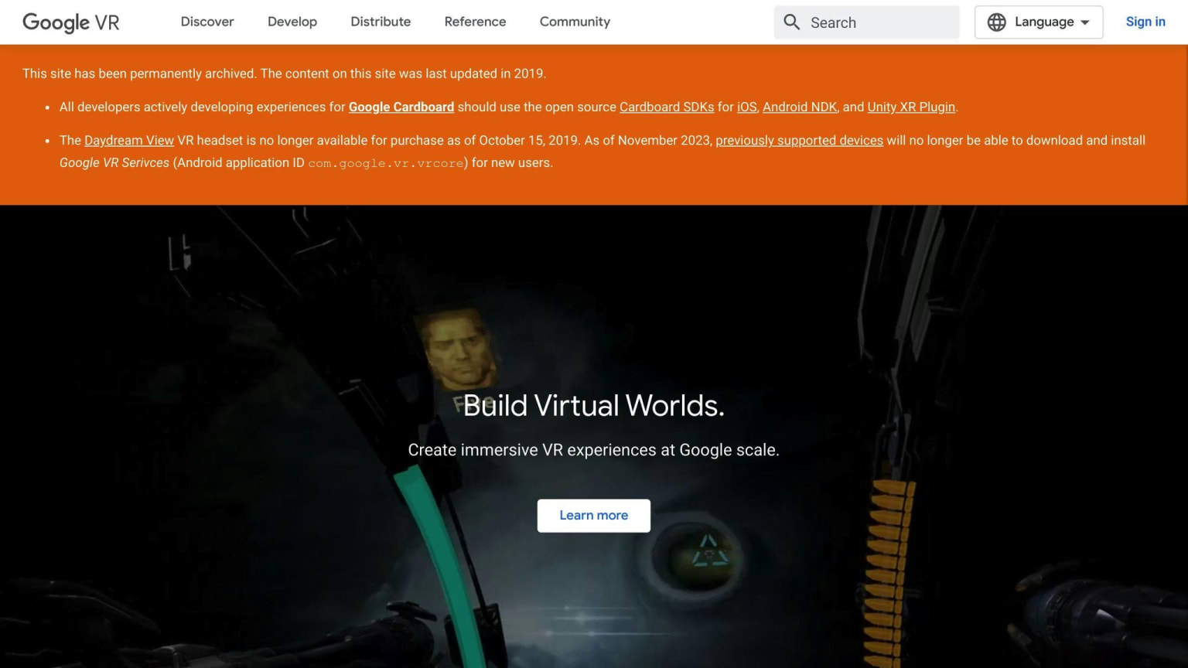Open the Daydream View link
1188x668 pixels.
[x=129, y=140]
